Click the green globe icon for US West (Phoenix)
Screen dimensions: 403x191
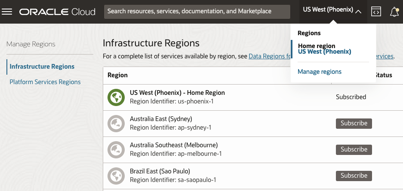116,97
